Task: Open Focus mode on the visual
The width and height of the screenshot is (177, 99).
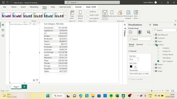Action: click(x=34, y=24)
